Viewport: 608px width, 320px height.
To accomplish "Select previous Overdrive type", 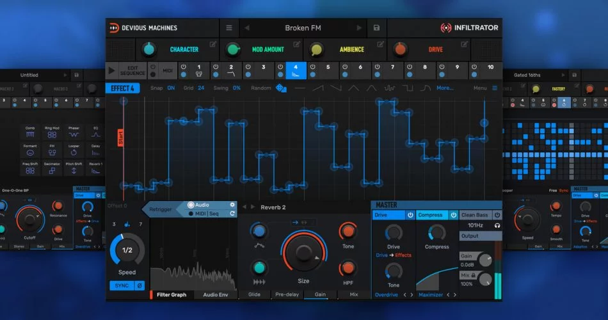I will (405, 295).
